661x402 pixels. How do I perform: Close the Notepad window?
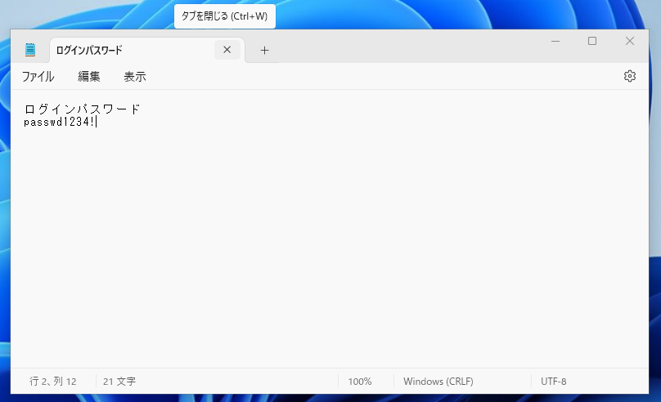click(x=630, y=41)
